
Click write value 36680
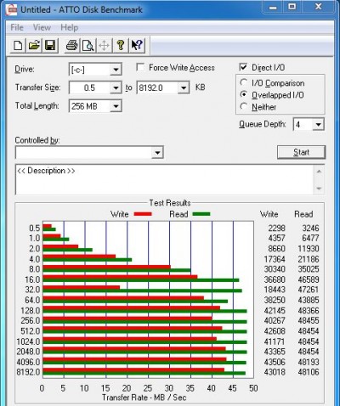(x=275, y=279)
